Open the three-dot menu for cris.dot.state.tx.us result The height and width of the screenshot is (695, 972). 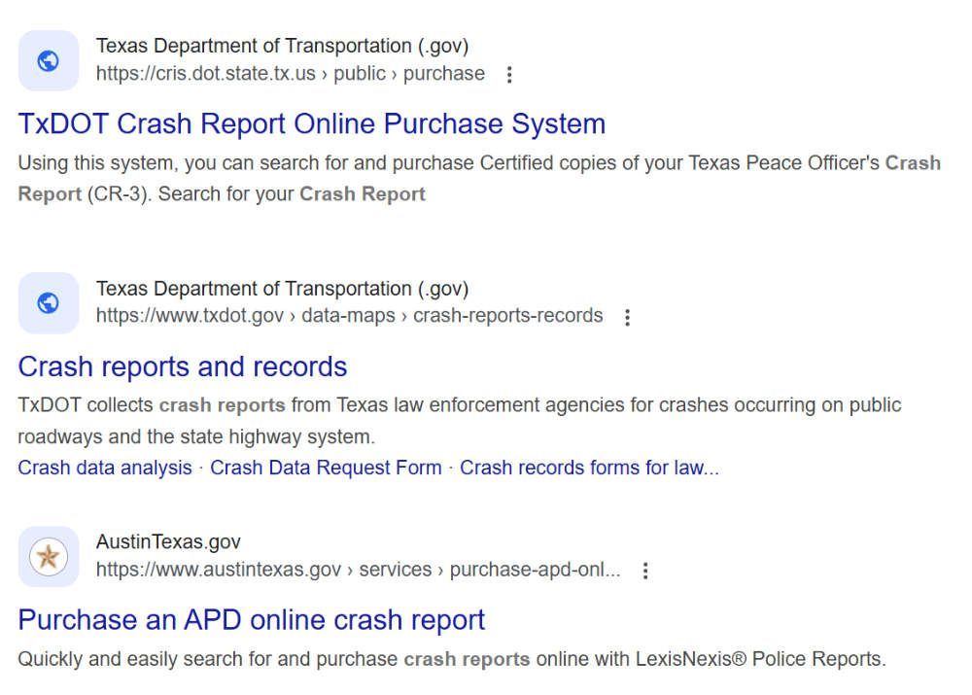[x=509, y=75]
